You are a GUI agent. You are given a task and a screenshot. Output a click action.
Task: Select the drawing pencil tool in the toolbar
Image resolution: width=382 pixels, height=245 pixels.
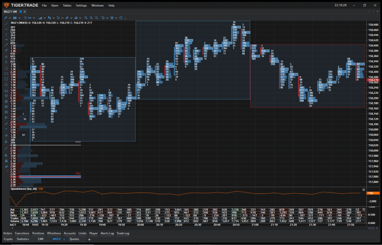[68, 18]
